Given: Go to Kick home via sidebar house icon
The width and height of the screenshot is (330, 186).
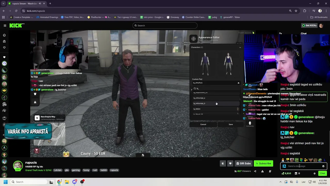Looking at the screenshot, I should [4, 35].
